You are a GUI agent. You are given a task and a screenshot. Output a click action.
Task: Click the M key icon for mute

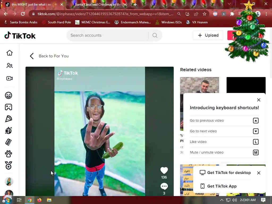click(x=256, y=152)
